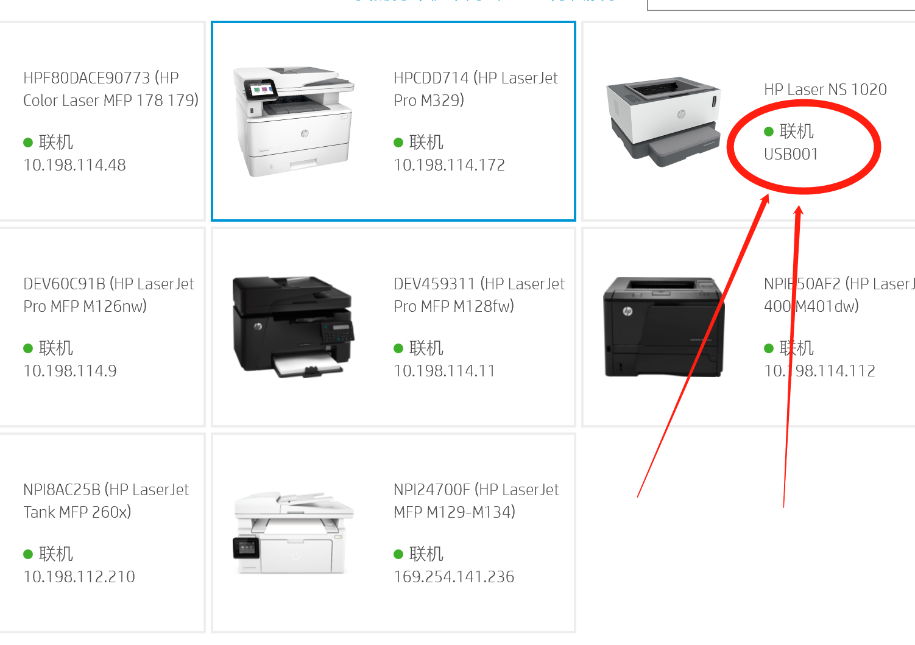This screenshot has height=645, width=915.
Task: Click the IP address 10.198.112.210
Action: [x=79, y=577]
